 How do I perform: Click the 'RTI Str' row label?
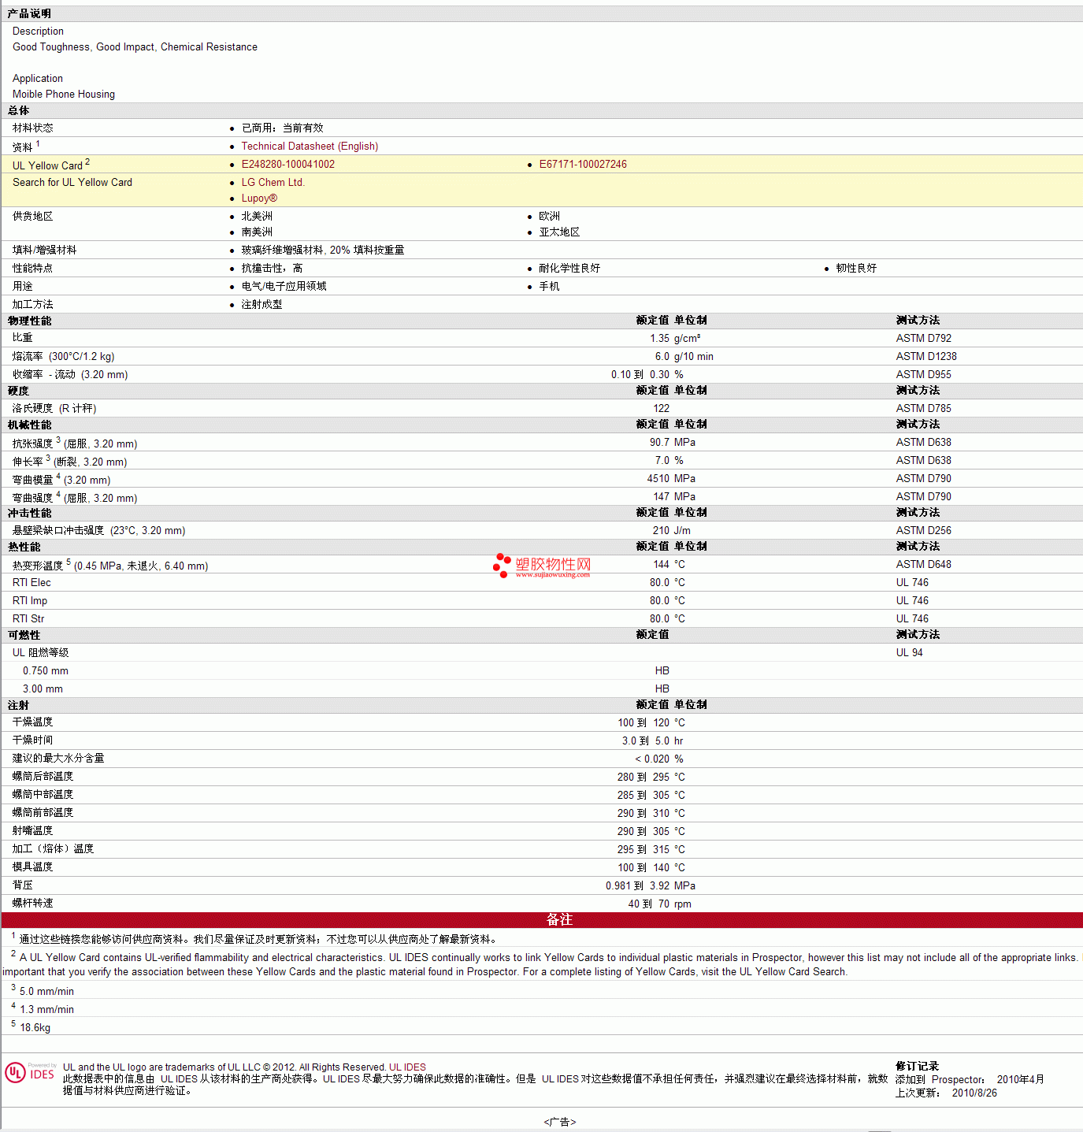coord(28,619)
